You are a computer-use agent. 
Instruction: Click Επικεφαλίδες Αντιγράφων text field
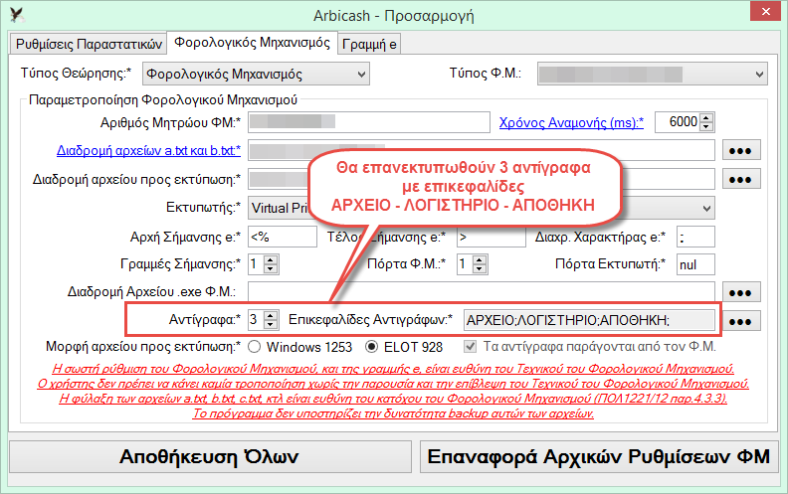(588, 320)
